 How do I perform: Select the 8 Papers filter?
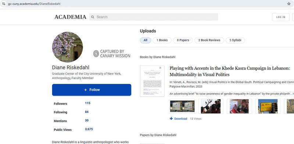pyautogui.click(x=183, y=40)
